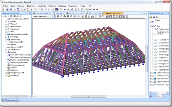Click the tree-structure icon in Sichtbarkeits panel
The width and height of the screenshot is (172, 107).
(157, 17)
